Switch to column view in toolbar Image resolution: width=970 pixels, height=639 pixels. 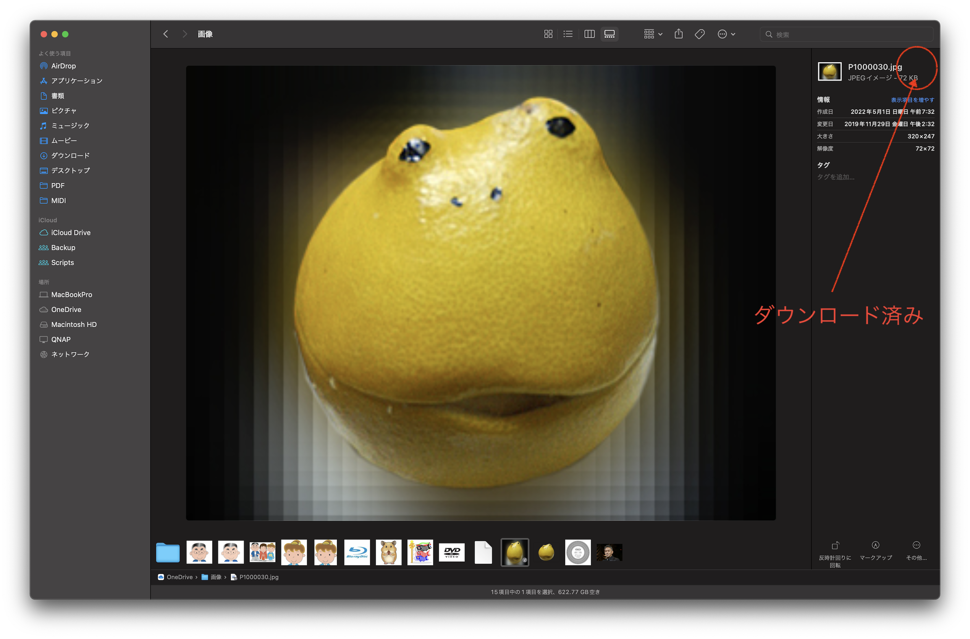point(589,34)
